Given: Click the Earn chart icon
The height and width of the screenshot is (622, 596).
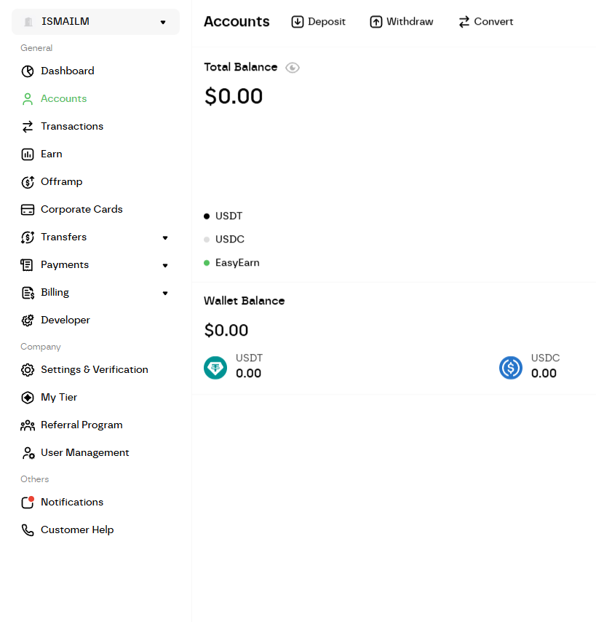Looking at the screenshot, I should [x=28, y=154].
